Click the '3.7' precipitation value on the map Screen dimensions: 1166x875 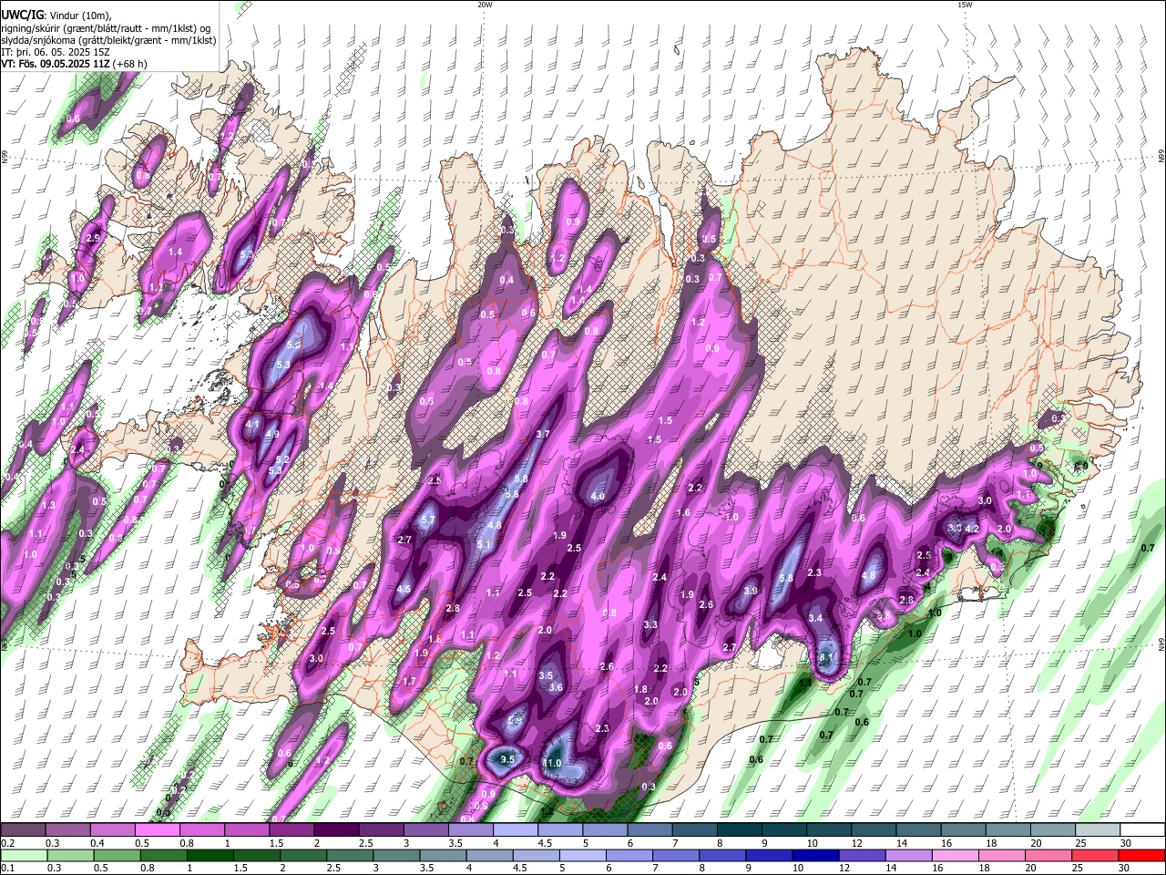[544, 435]
